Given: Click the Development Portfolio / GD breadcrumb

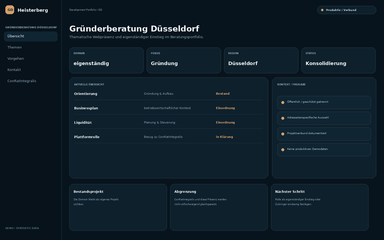Looking at the screenshot, I should point(86,10).
